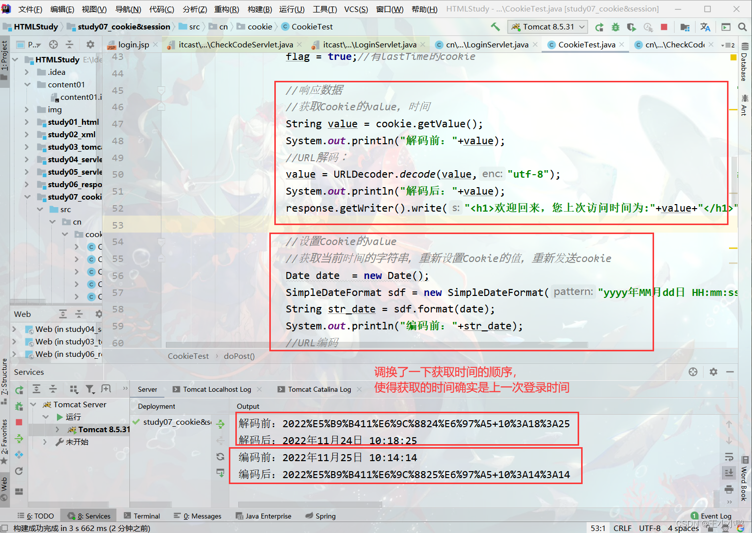Screen dimensions: 752x533
Task: Click Open in new tab icon in Services
Action: pyautogui.click(x=106, y=389)
